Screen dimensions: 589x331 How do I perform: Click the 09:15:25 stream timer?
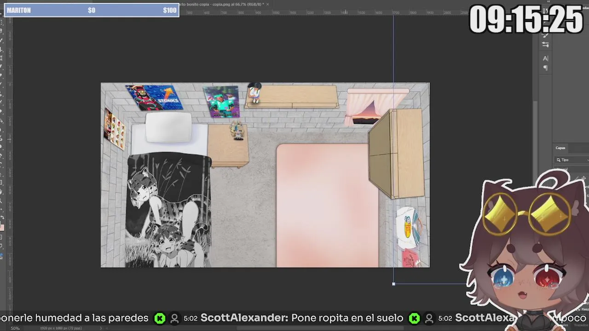[526, 19]
